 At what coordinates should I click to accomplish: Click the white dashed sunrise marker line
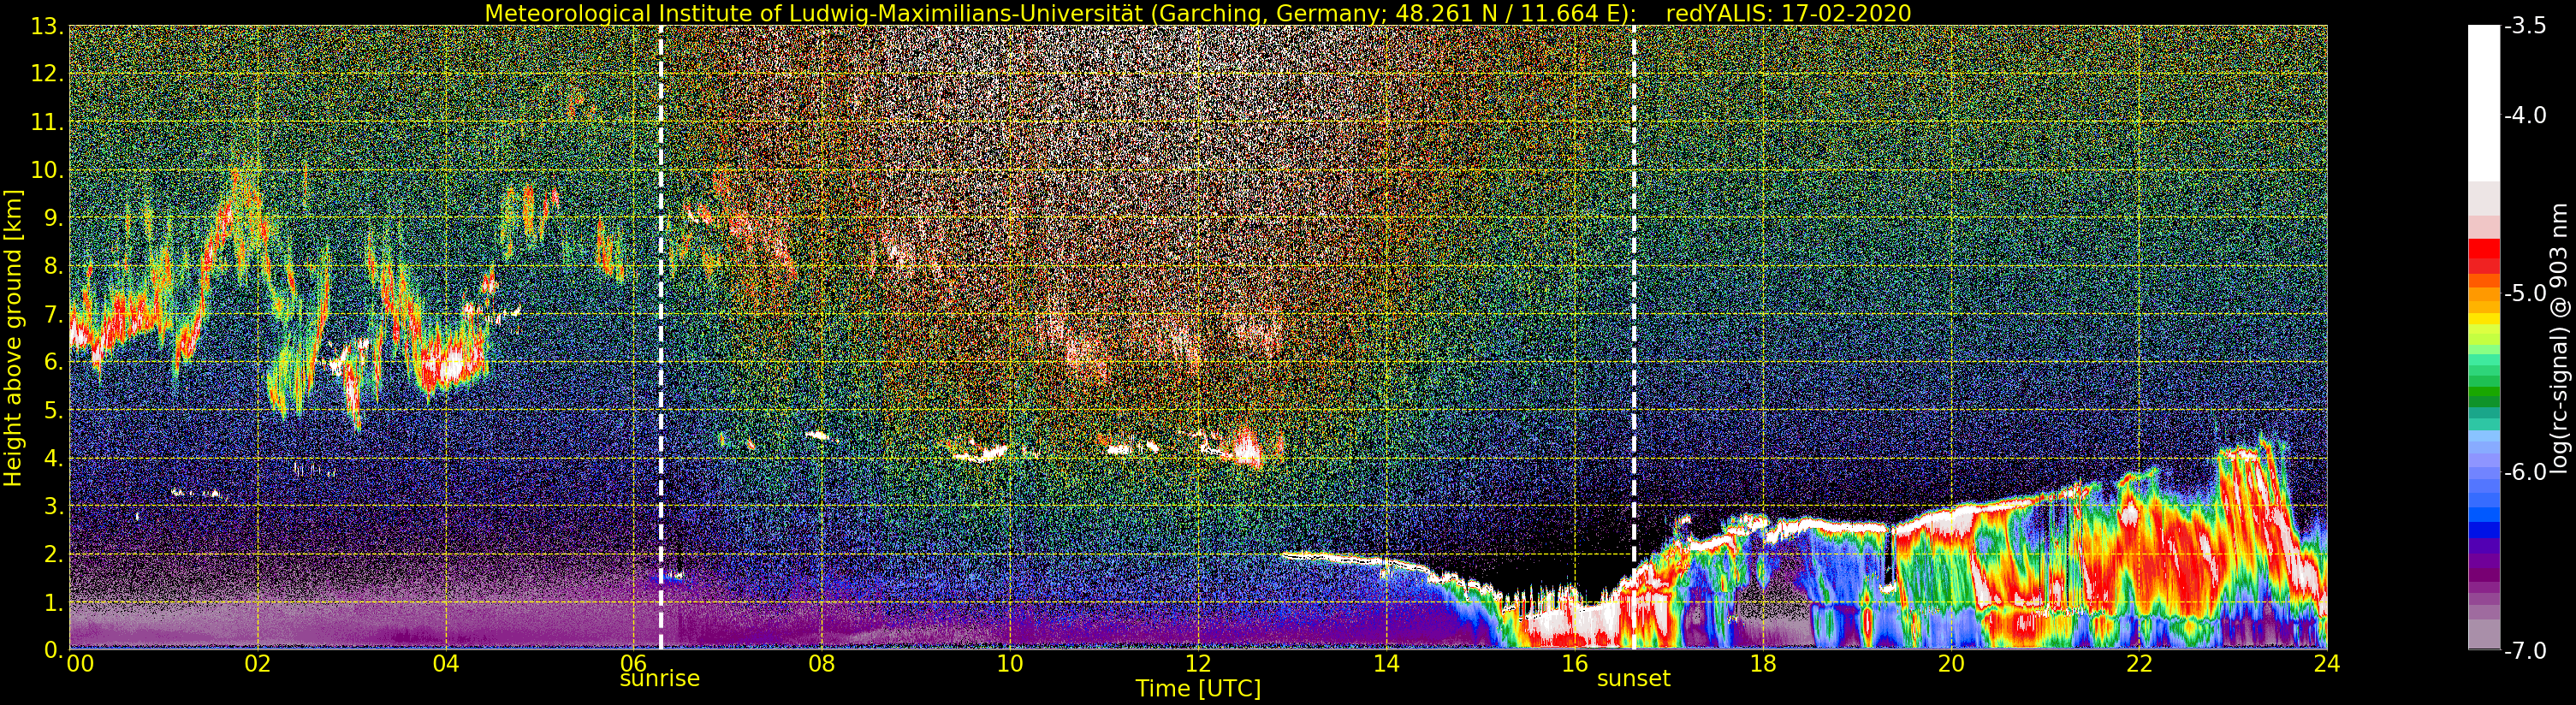tap(661, 338)
